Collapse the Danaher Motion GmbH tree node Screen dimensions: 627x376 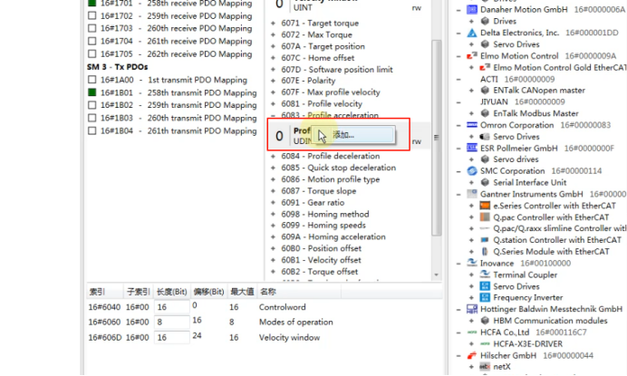[458, 10]
